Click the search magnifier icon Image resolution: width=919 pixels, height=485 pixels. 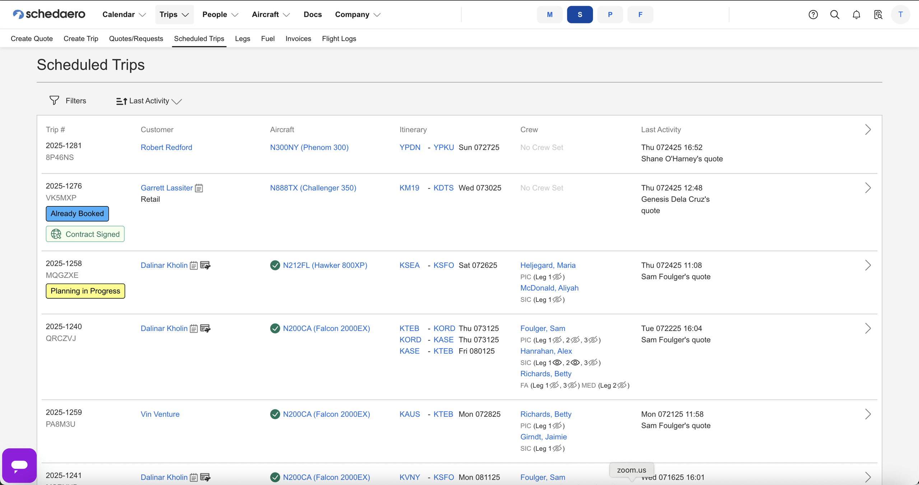pos(835,14)
